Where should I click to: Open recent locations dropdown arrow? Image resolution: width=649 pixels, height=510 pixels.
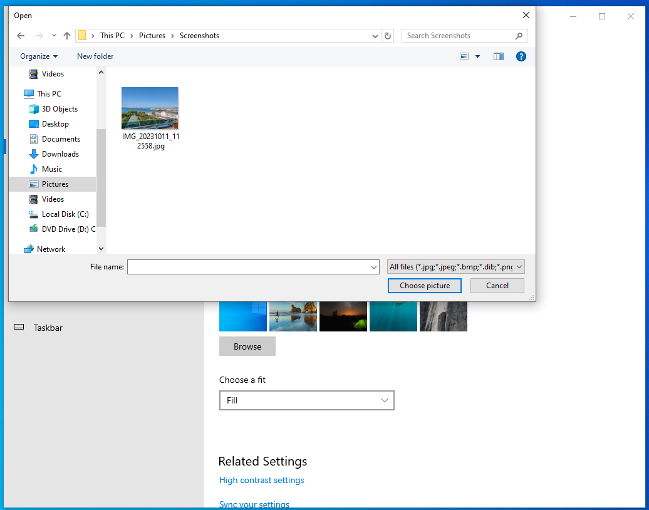pos(54,36)
